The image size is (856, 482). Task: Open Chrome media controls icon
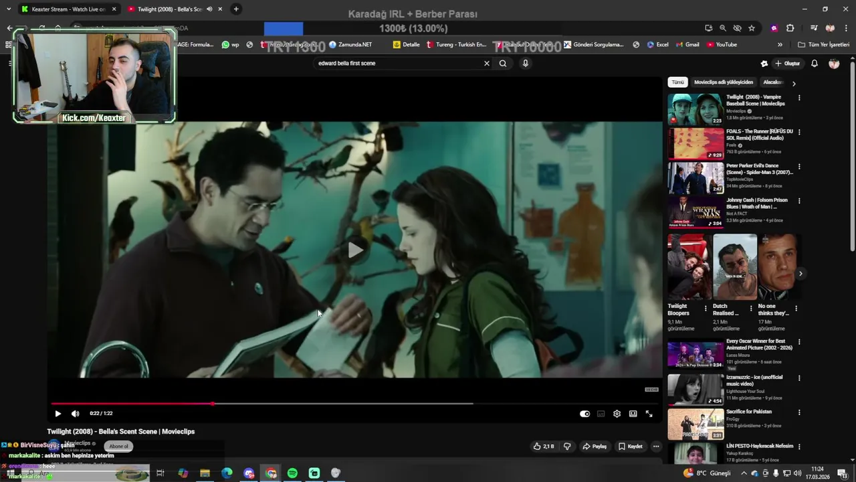point(814,28)
